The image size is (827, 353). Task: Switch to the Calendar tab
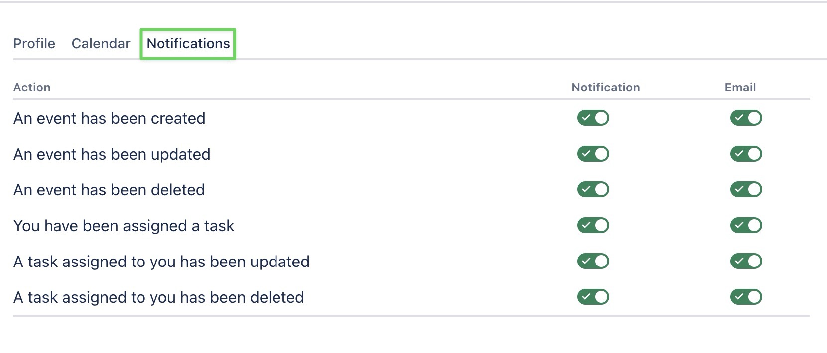[x=101, y=44]
